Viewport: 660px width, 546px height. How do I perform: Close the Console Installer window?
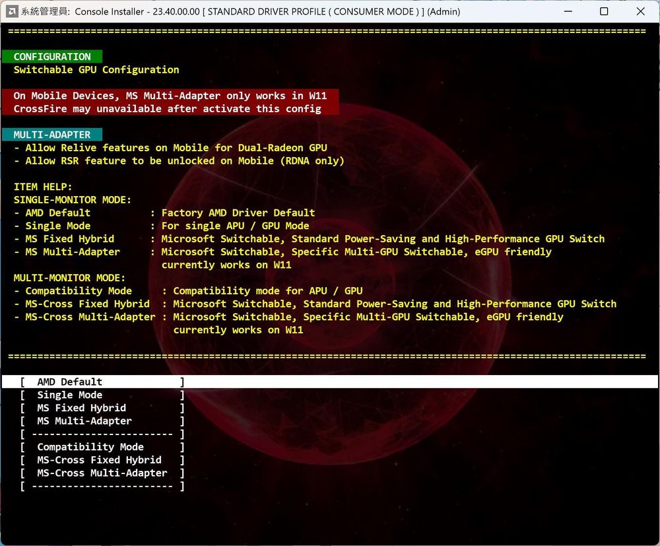[641, 11]
